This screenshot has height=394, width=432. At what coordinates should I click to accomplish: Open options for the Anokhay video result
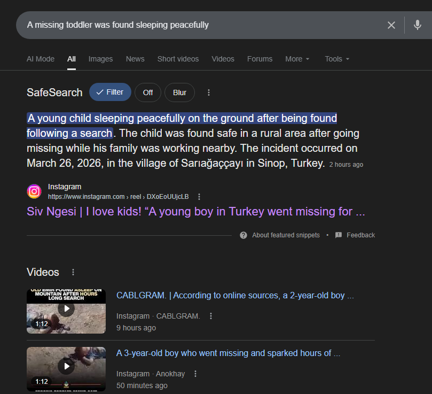click(195, 374)
